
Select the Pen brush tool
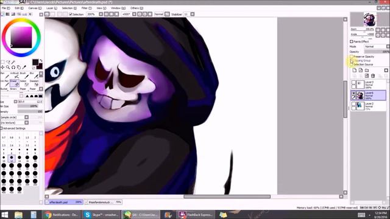click(5, 75)
